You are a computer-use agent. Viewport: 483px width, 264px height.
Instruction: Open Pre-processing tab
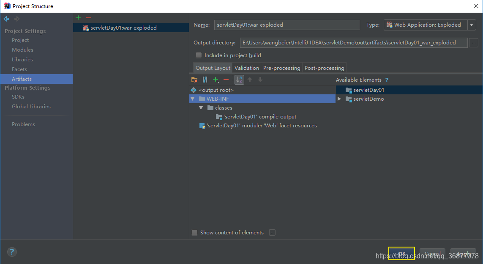click(281, 68)
